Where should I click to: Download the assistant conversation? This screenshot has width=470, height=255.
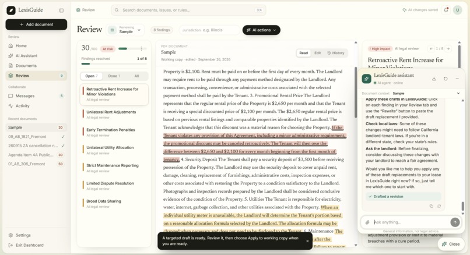(434, 79)
